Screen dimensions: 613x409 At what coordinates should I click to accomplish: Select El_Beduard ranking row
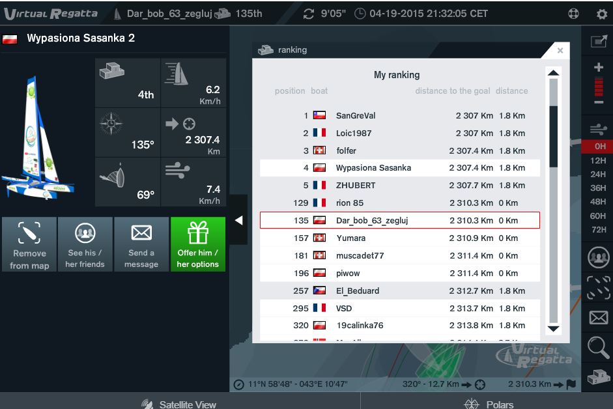pyautogui.click(x=400, y=290)
